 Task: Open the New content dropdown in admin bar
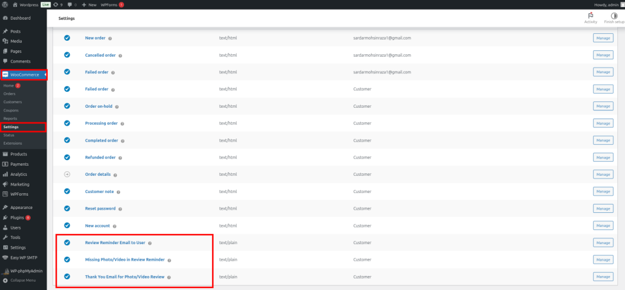click(x=89, y=4)
